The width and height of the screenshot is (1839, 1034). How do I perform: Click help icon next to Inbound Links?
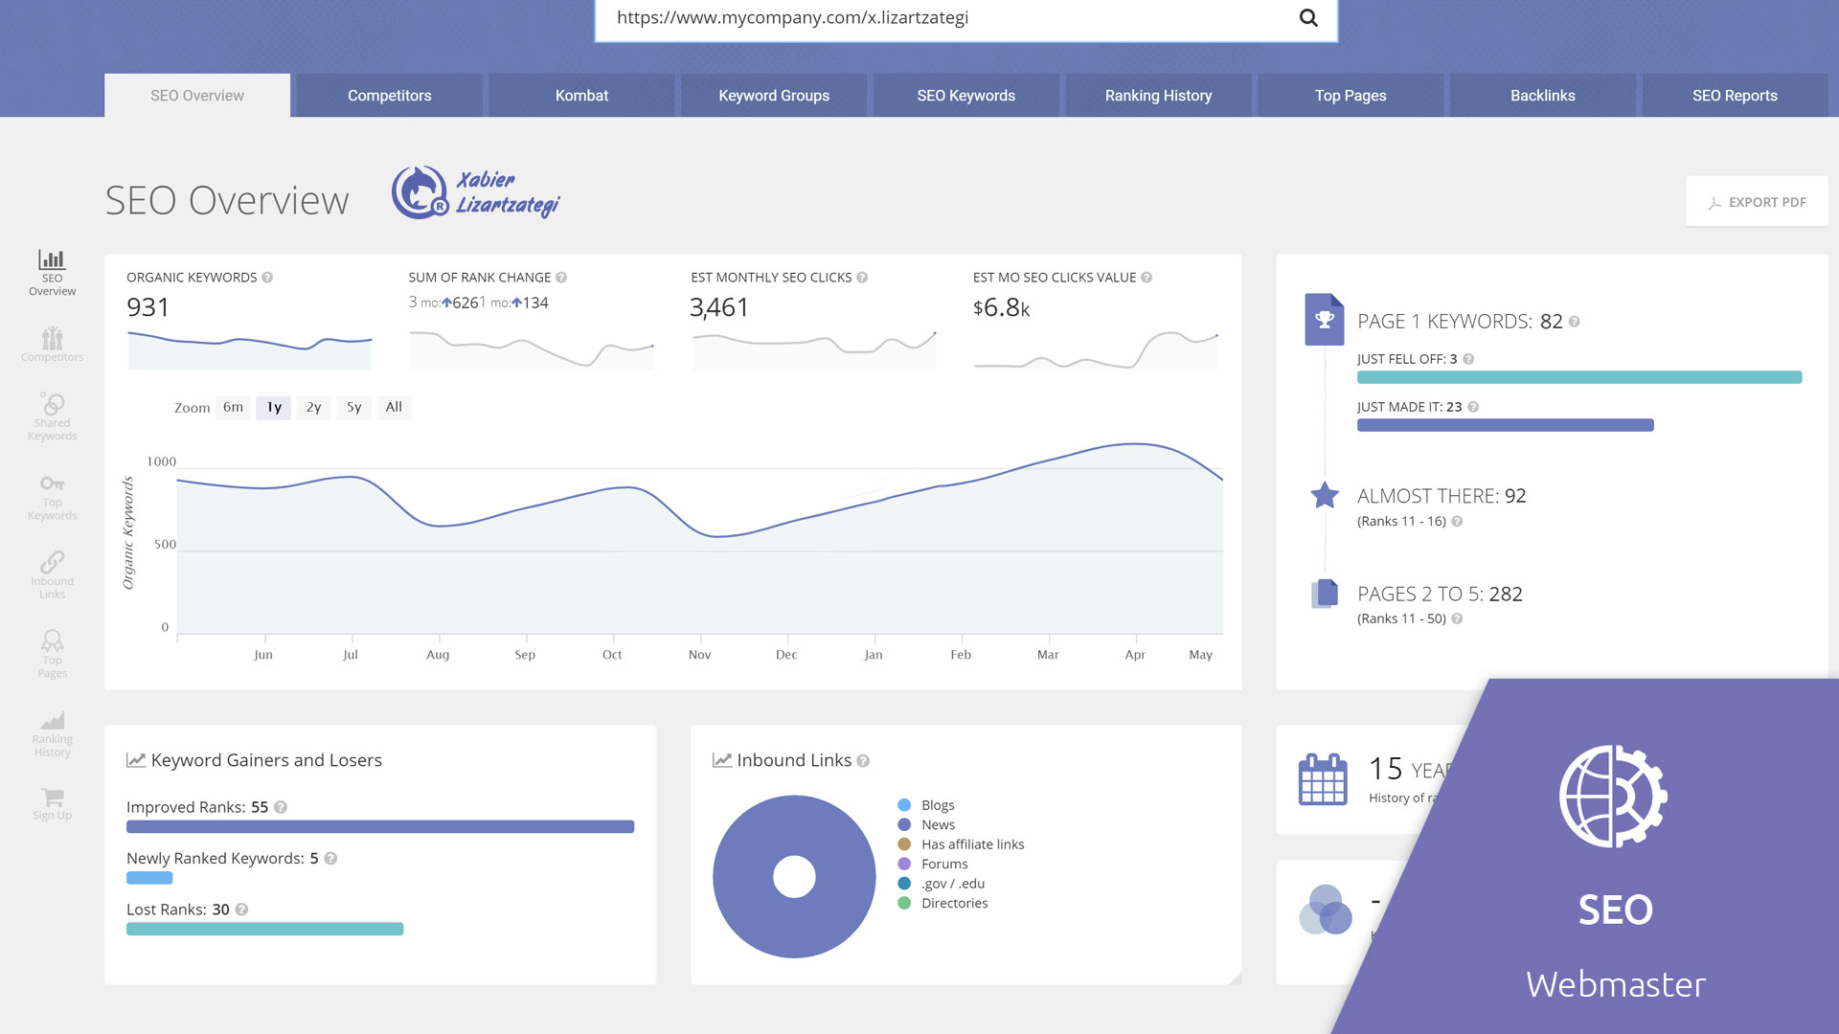[x=863, y=761]
